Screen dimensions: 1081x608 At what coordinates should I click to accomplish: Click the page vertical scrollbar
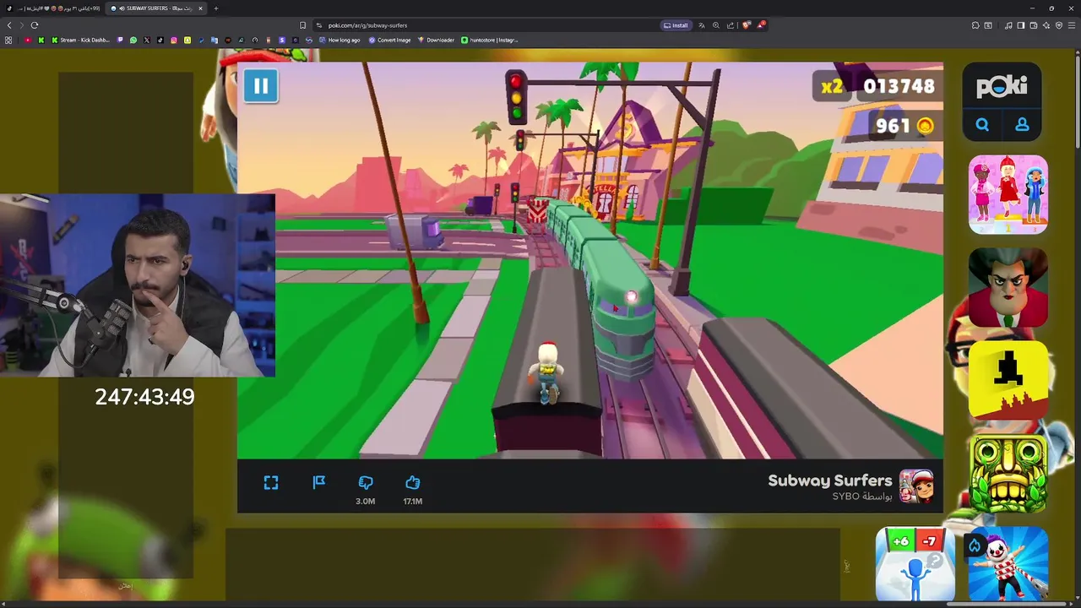[x=1077, y=101]
